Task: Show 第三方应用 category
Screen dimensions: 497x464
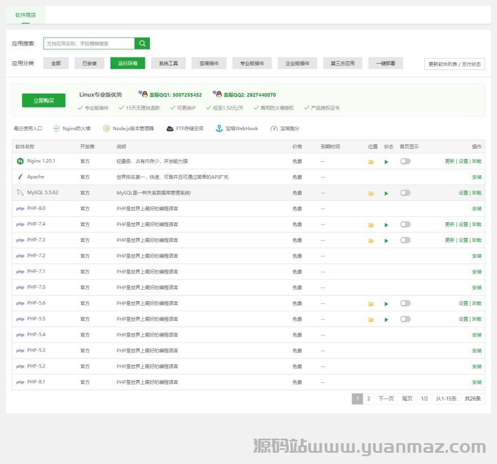Action: (x=343, y=63)
